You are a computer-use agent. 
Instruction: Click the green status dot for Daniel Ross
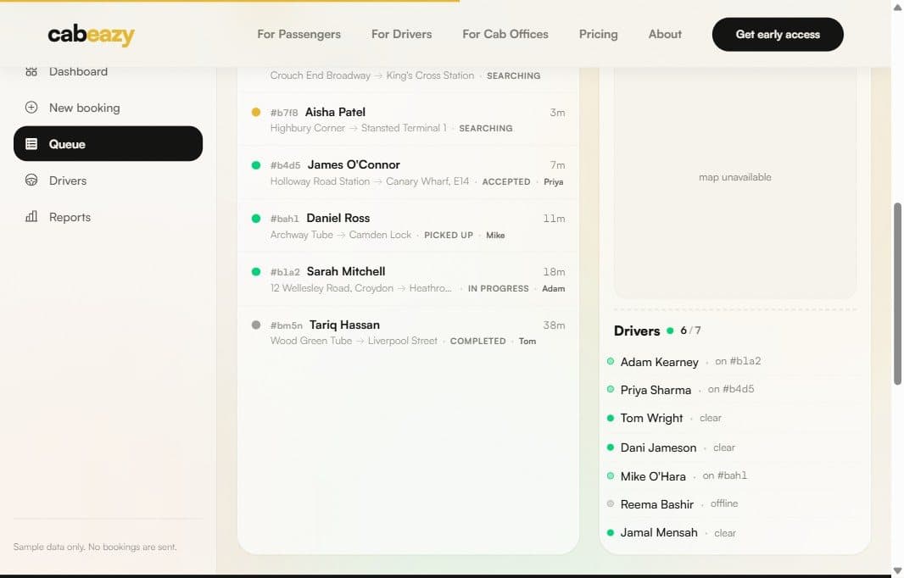[256, 219]
